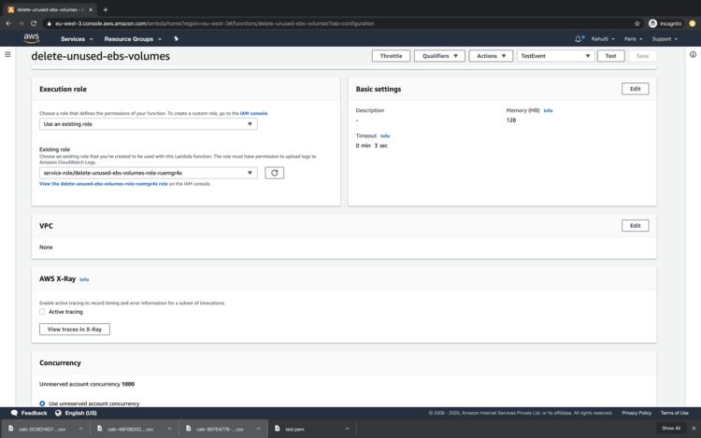Click the pin shortcut icon in navbar
The height and width of the screenshot is (438, 701).
click(x=176, y=39)
